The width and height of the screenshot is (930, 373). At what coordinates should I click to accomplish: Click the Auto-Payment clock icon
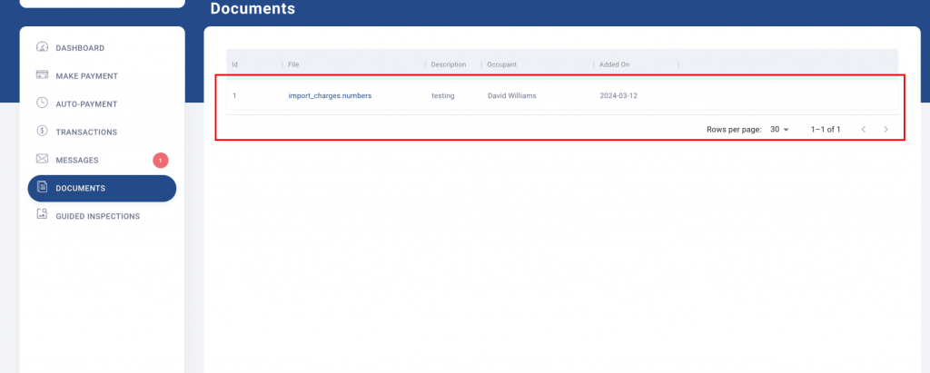point(42,103)
